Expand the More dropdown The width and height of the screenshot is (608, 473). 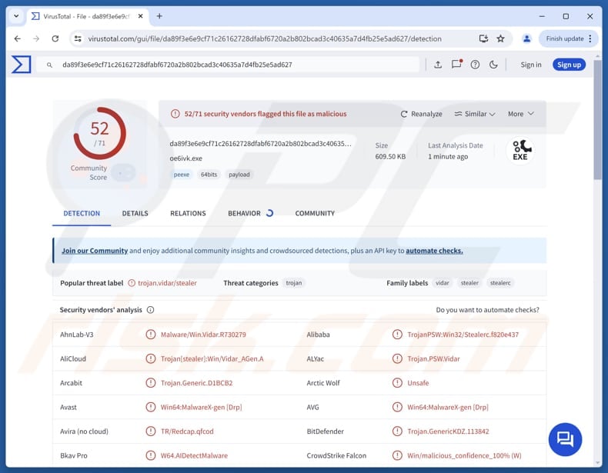pyautogui.click(x=521, y=114)
